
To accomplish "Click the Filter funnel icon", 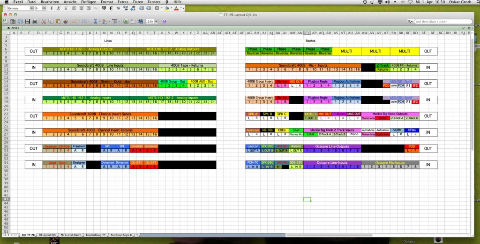I will tap(115, 22).
